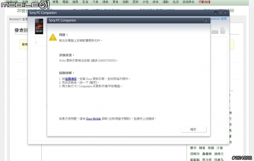Viewport: 254px width, 161px height.
Task: Close the outer Sony PC Companion window
Action: tap(225, 13)
